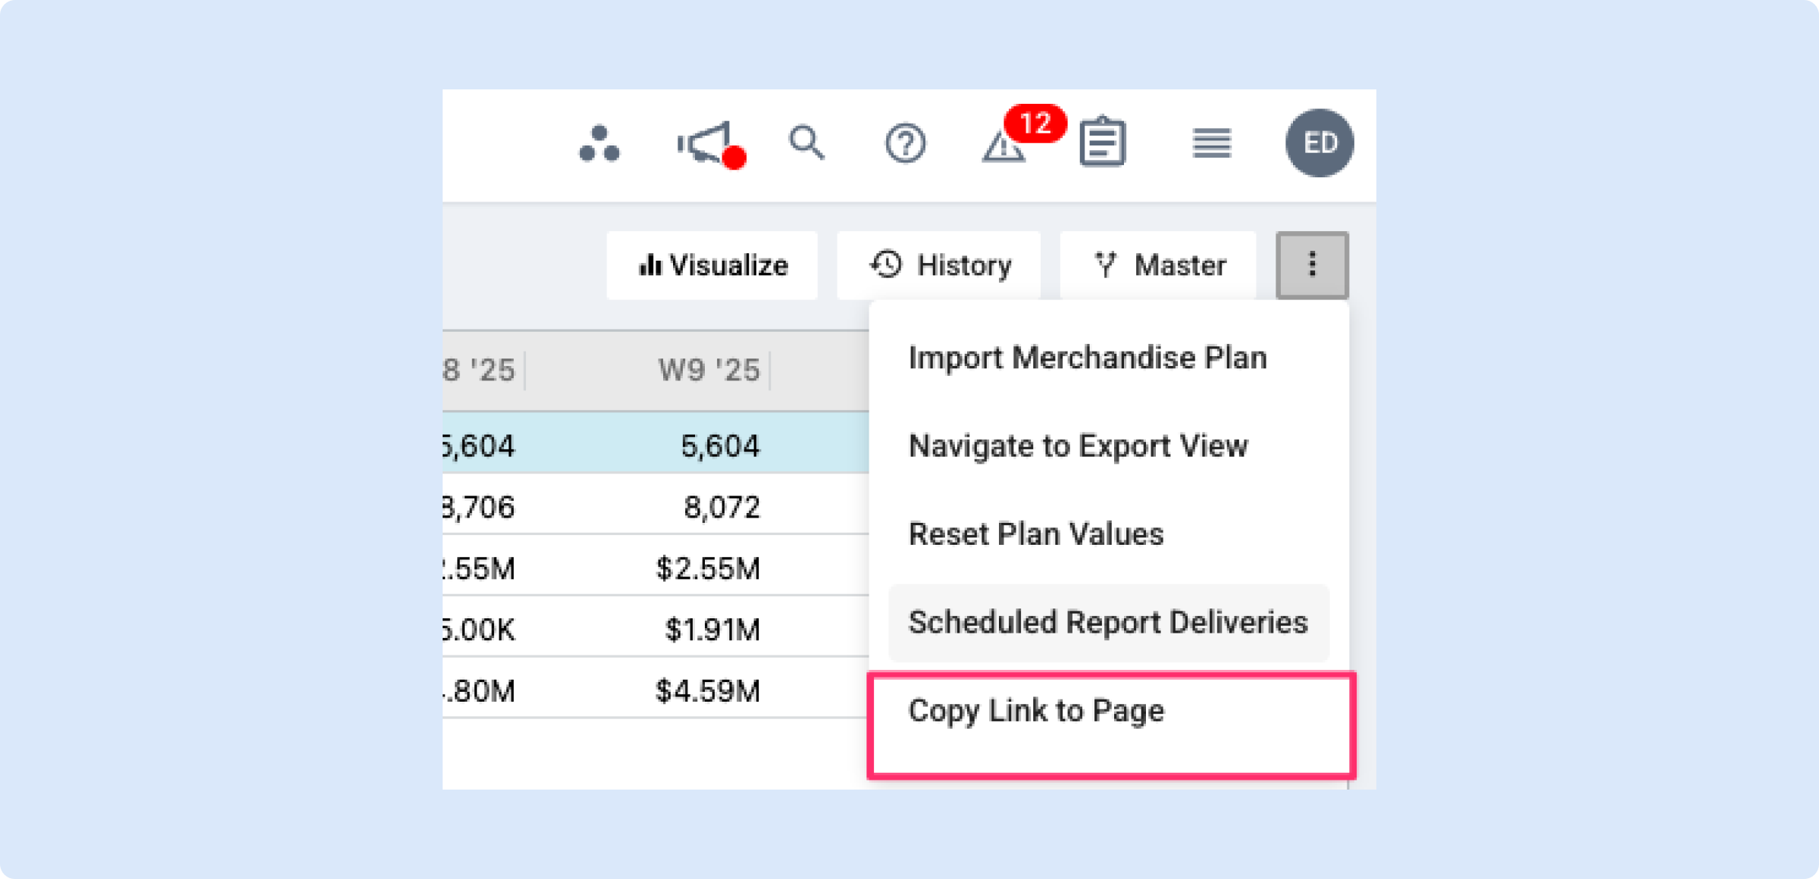
Task: Open the History panel button
Action: click(939, 265)
